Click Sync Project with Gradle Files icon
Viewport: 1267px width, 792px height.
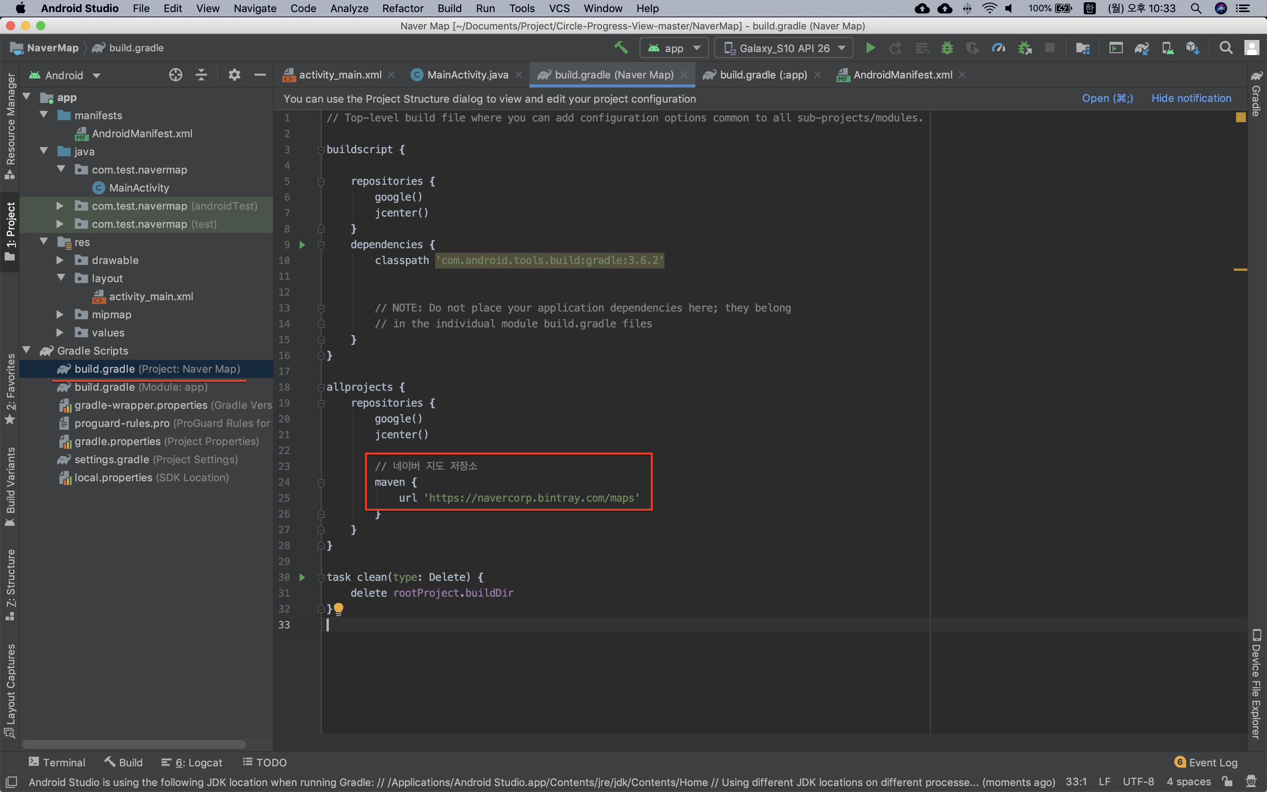(x=1141, y=48)
